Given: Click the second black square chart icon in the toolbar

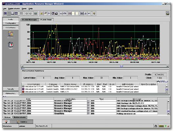Looking at the screenshot, I should pyautogui.click(x=56, y=13).
